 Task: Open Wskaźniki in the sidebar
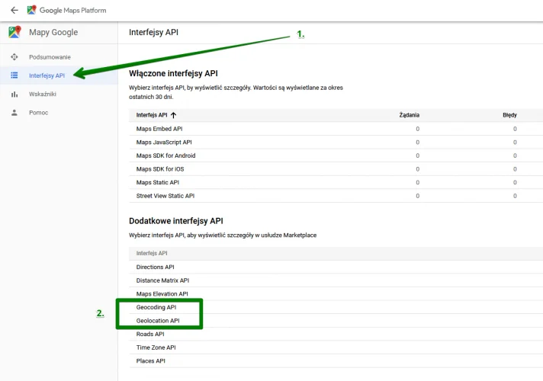pos(43,94)
